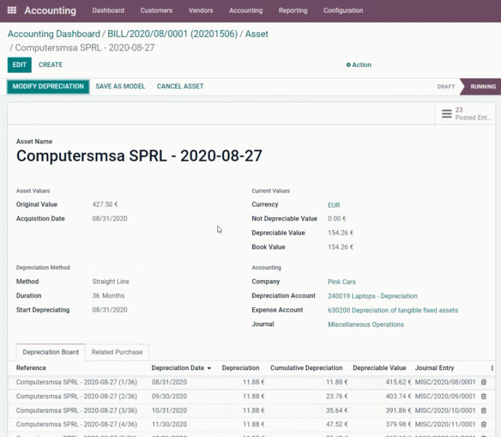Click the EDIT button
This screenshot has width=501, height=437.
[20, 65]
